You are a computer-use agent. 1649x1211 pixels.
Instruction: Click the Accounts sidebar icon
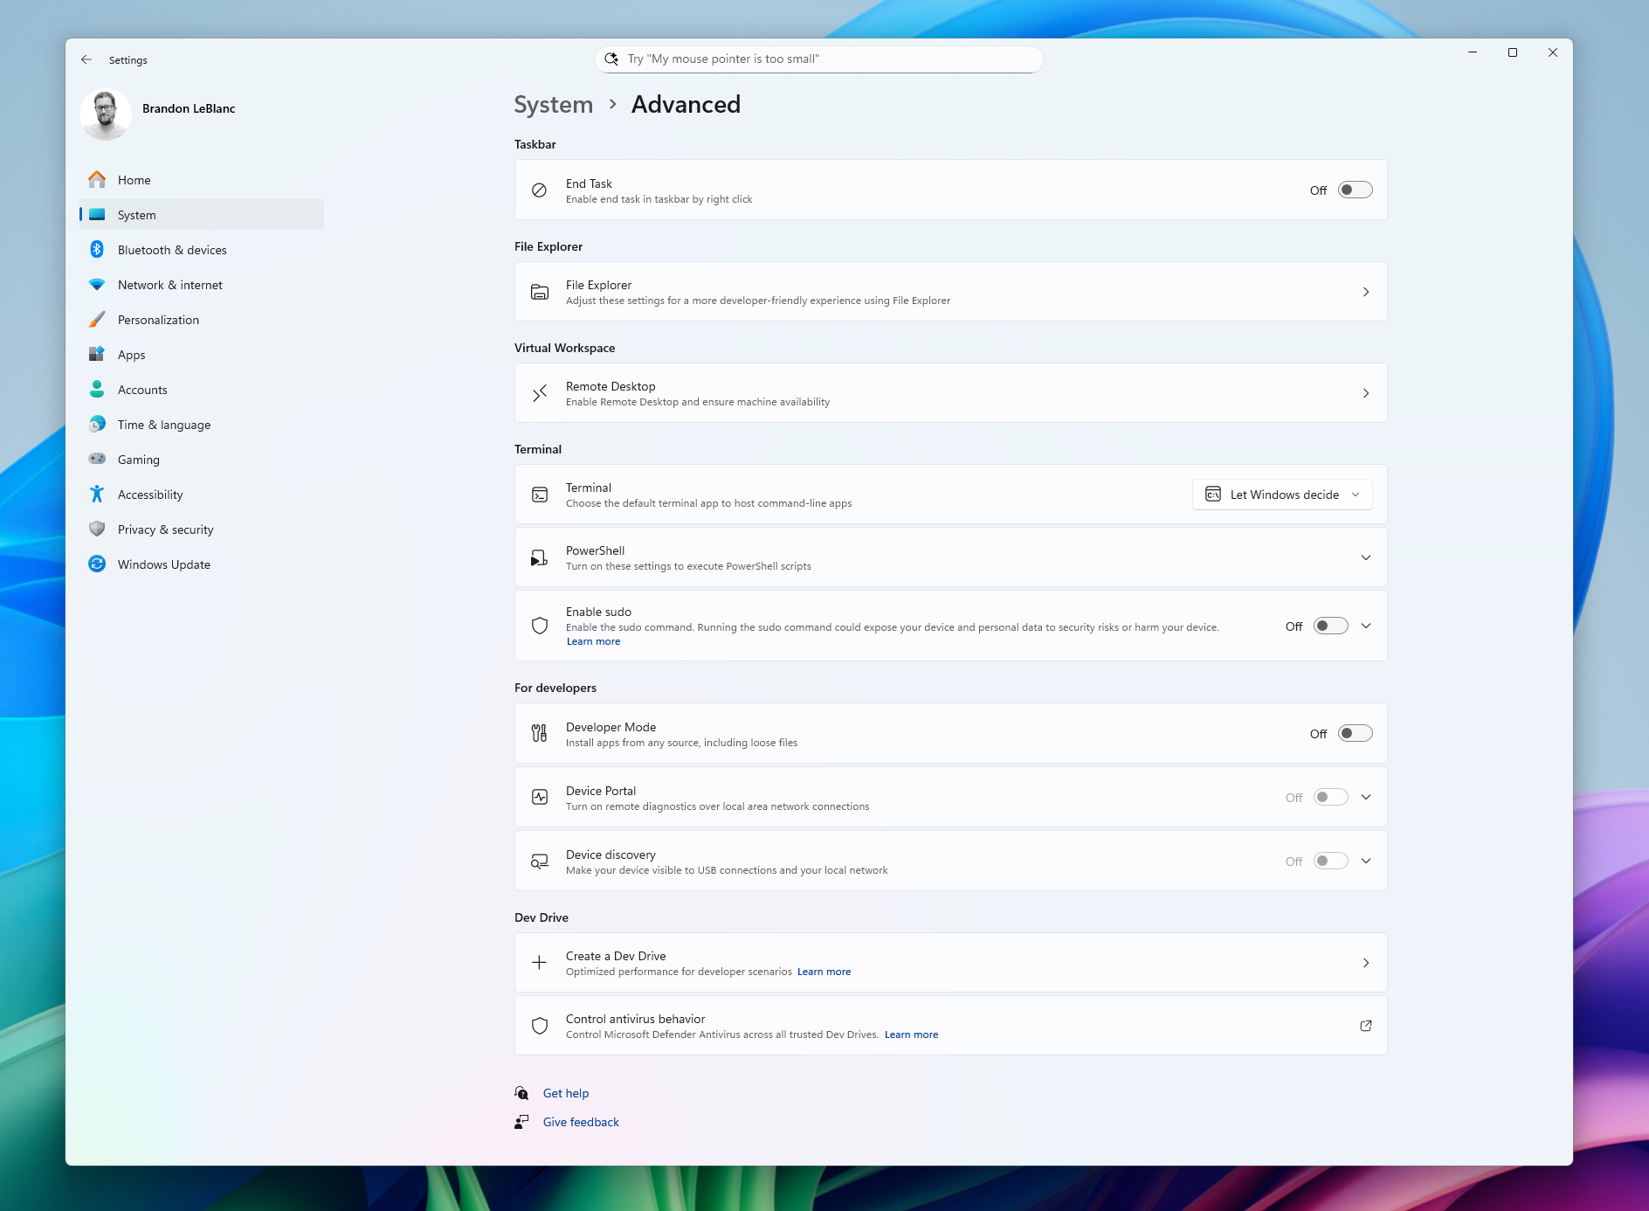click(x=97, y=389)
